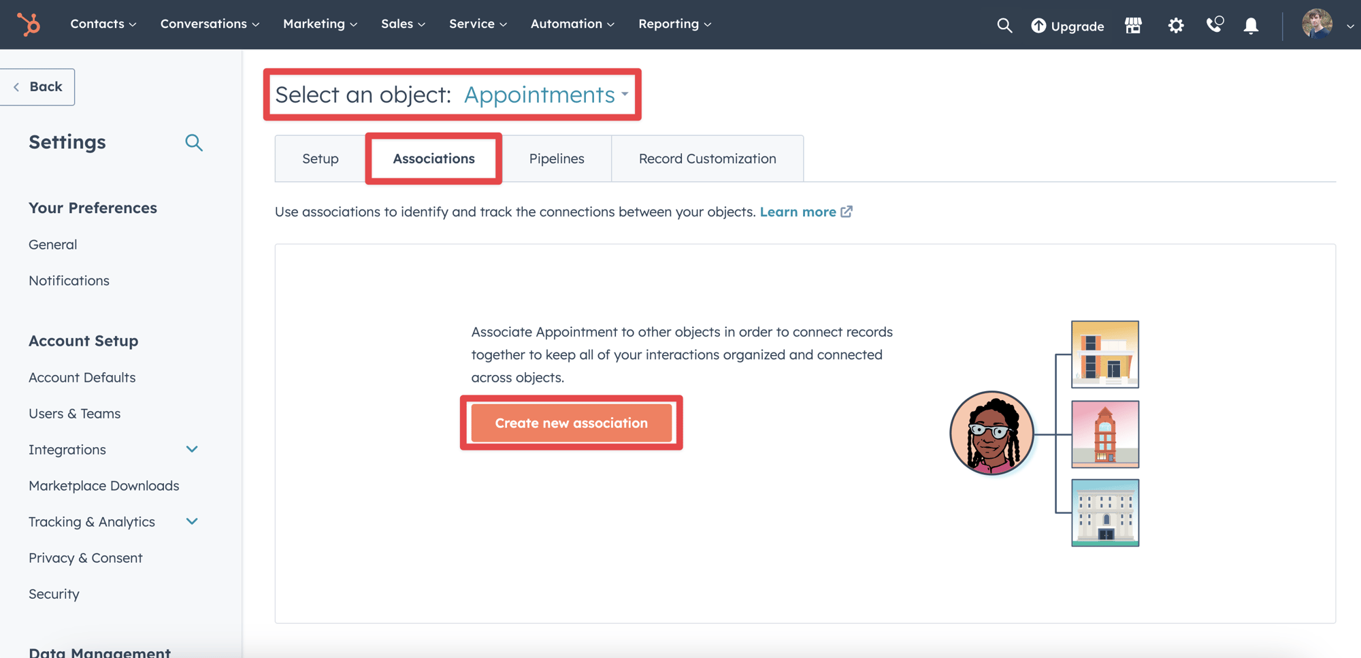Click the Back button

coord(37,86)
